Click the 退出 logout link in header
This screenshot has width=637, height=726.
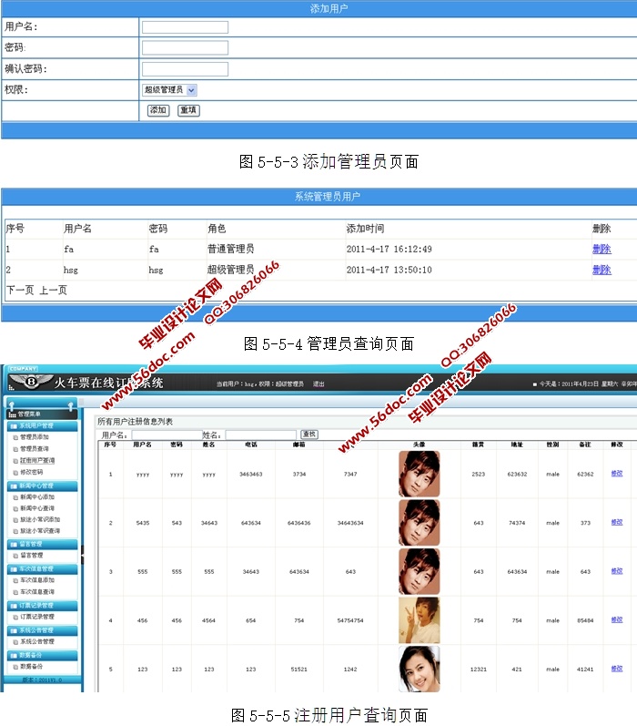pyautogui.click(x=318, y=383)
